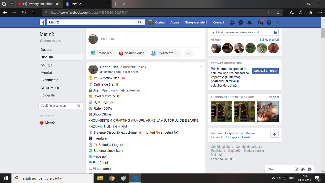Screen dimensions: 325x183
Task: Click the browser back arrow
Action: click(5, 12)
